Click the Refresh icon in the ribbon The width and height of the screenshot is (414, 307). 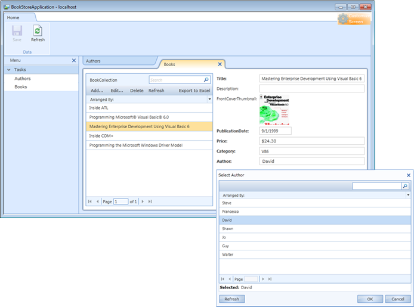coord(38,32)
